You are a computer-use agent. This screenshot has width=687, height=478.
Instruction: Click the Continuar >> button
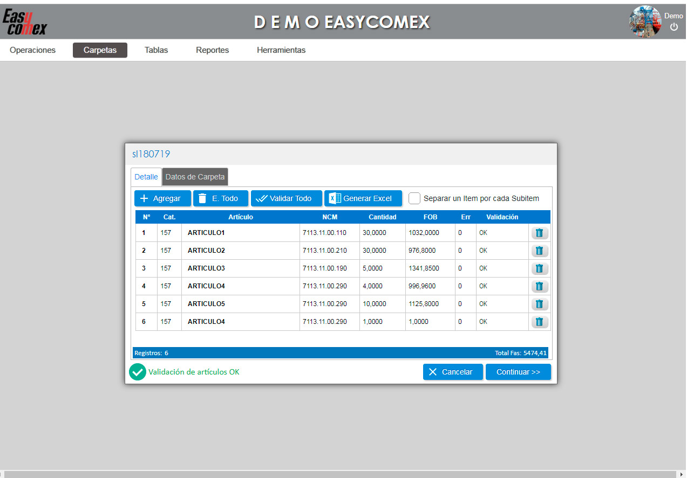click(518, 372)
